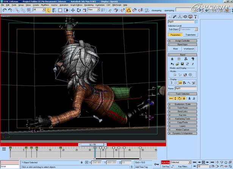
Task: Click the Body Horizontal track selection icon
Action: tap(171, 98)
